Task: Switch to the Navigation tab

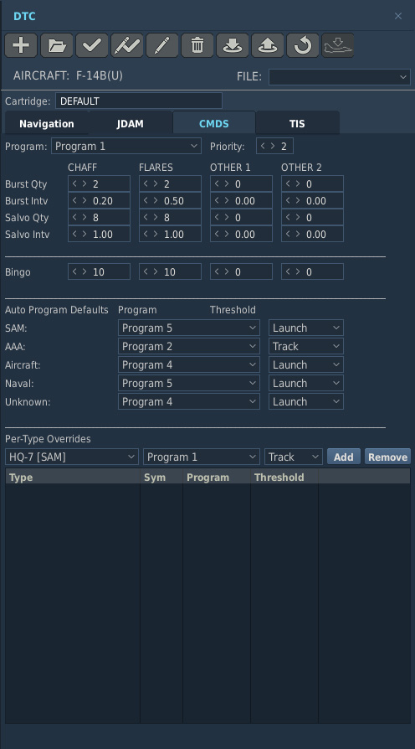Action: 47,124
